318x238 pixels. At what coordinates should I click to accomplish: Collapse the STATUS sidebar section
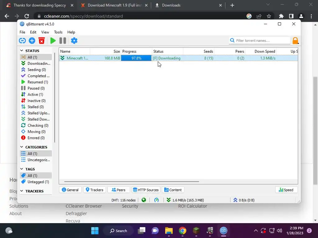point(22,51)
